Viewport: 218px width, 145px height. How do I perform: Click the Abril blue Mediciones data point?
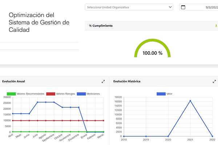13,113
